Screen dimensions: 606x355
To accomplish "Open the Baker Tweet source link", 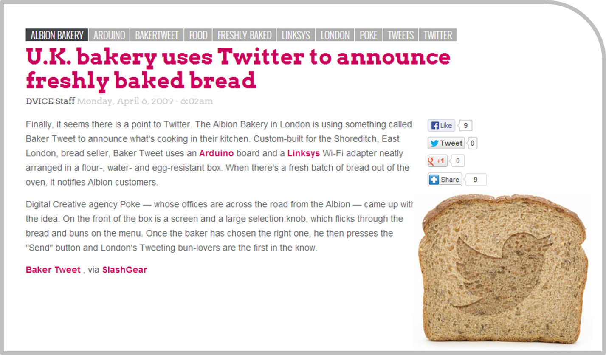I will (x=53, y=270).
